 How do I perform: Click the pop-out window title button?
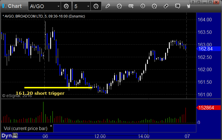(x=199, y=2)
